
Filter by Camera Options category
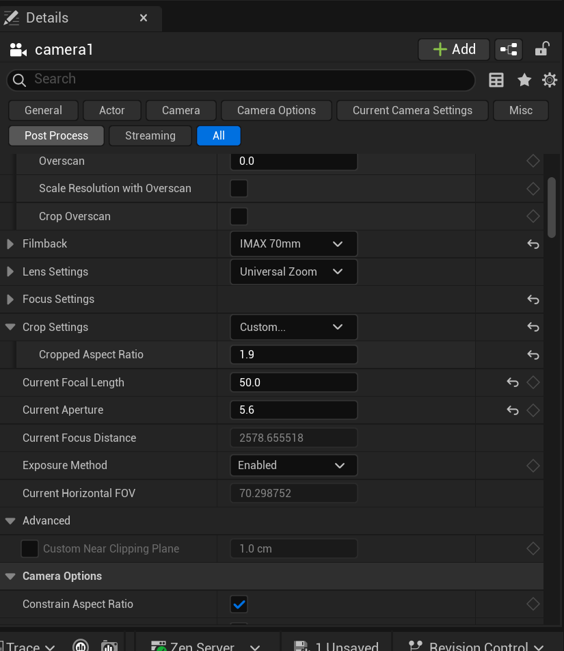coord(276,111)
